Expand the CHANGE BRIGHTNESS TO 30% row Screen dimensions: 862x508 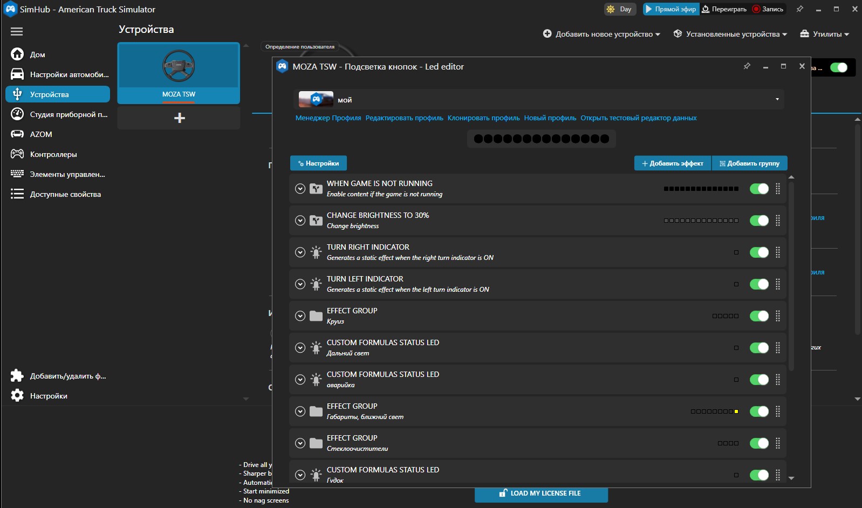click(x=300, y=221)
